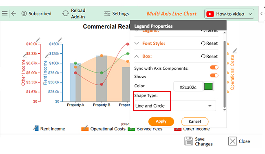Click pencil icon beside Other Income axis label
The width and height of the screenshot is (265, 154).
click(x=25, y=55)
